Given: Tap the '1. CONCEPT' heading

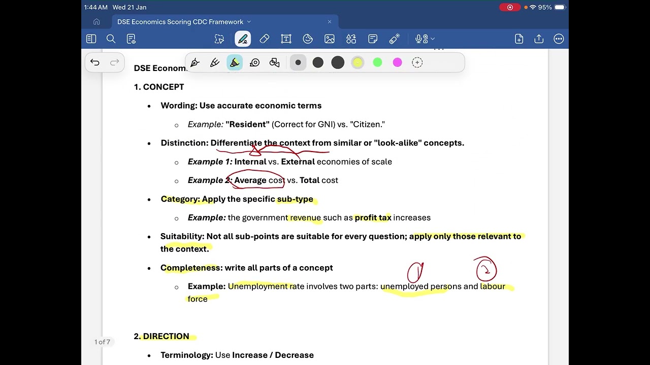Looking at the screenshot, I should click(159, 87).
